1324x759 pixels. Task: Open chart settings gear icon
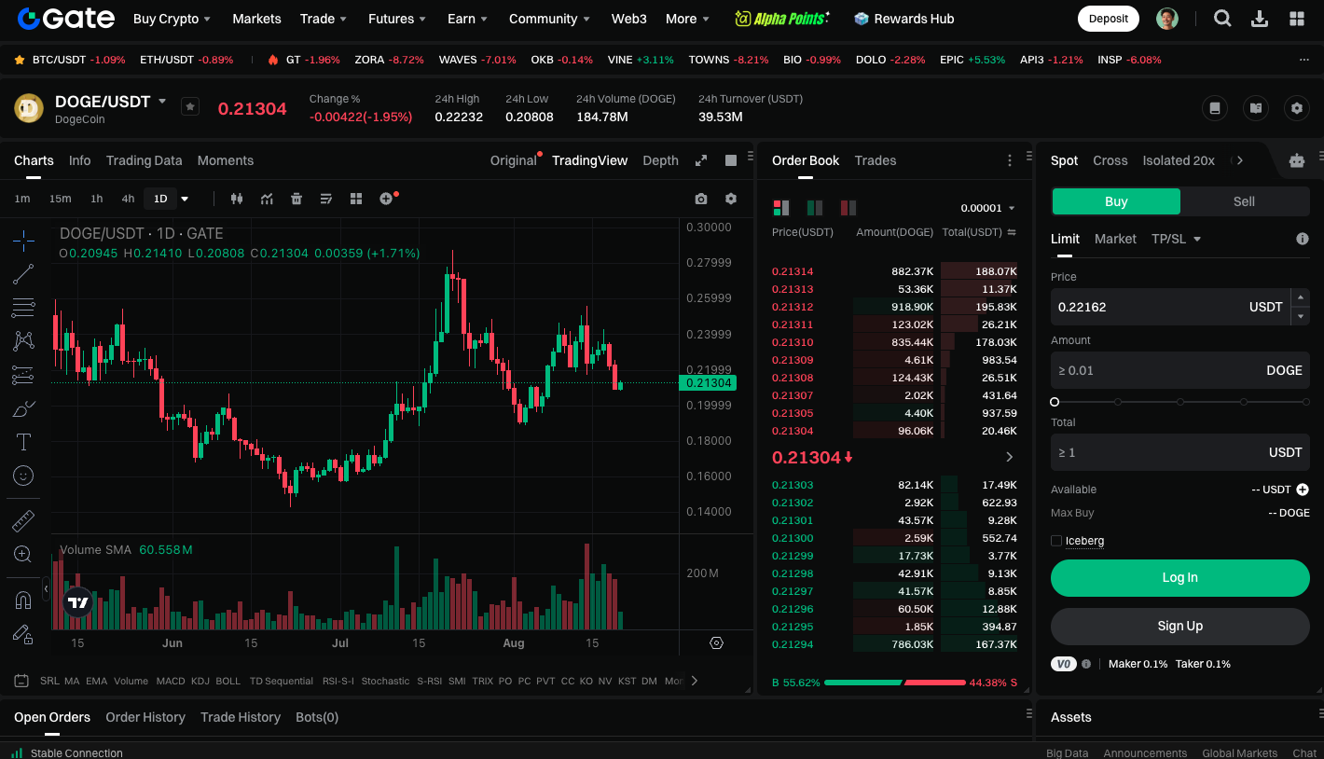pos(731,199)
